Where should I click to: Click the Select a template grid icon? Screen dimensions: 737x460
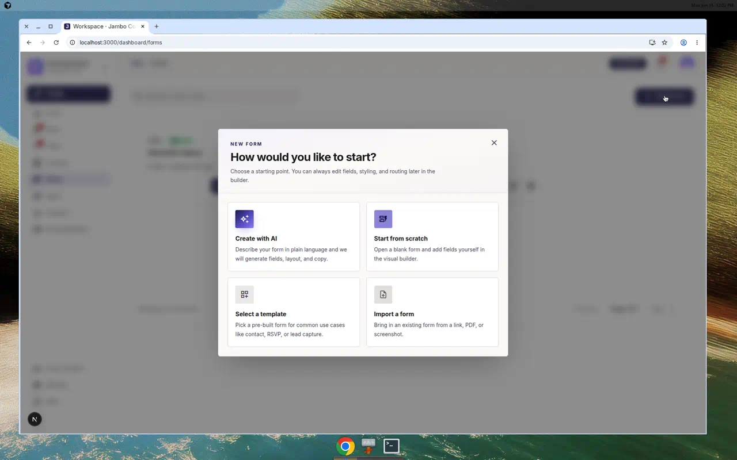[244, 294]
